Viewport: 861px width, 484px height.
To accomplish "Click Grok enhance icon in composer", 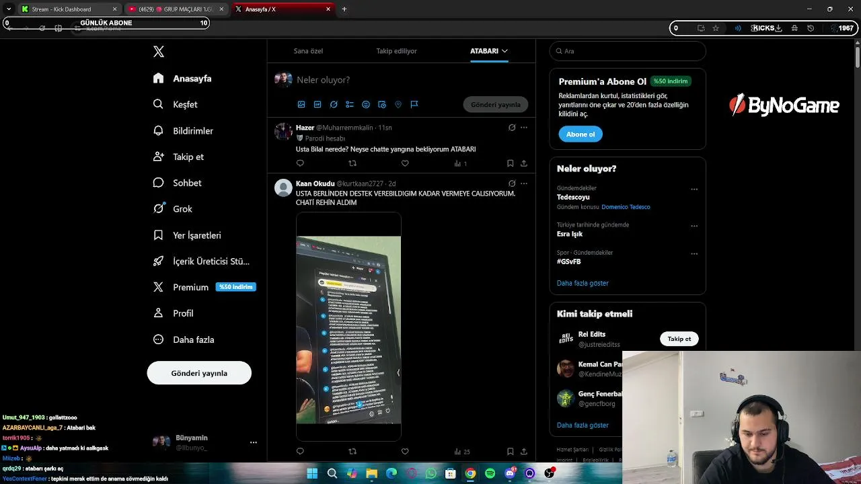I will (334, 104).
